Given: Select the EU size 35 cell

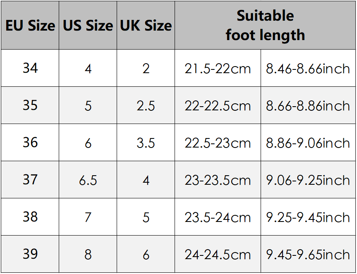Looking at the screenshot, I should (30, 105).
